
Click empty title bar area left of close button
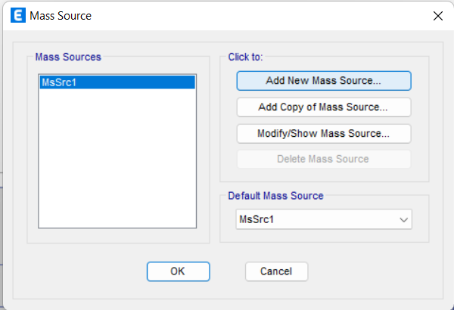pos(260,16)
